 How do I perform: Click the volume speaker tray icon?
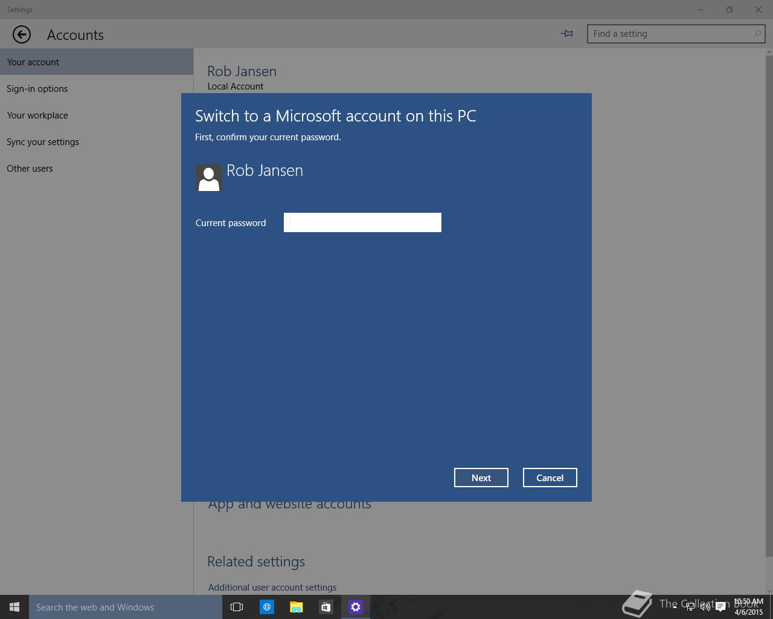[705, 607]
